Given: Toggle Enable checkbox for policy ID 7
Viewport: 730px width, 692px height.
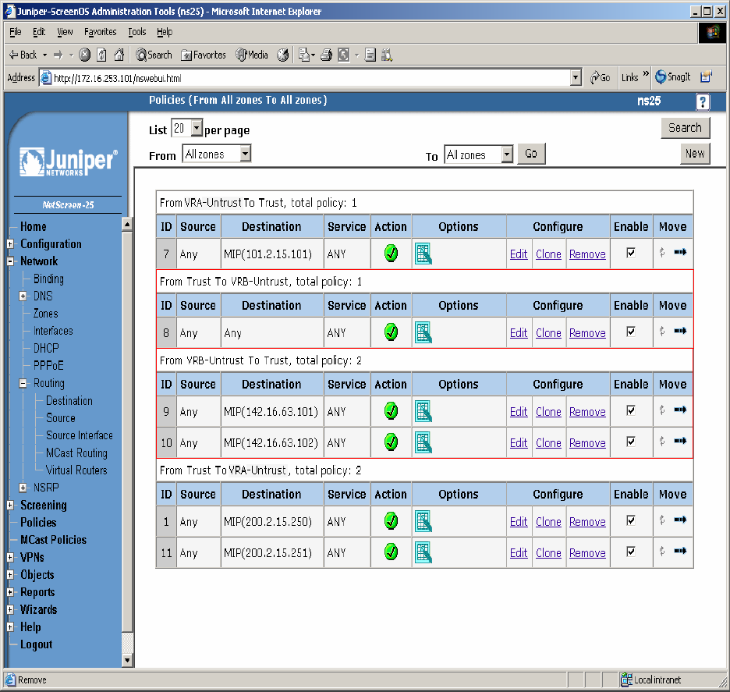Looking at the screenshot, I should pyautogui.click(x=631, y=253).
